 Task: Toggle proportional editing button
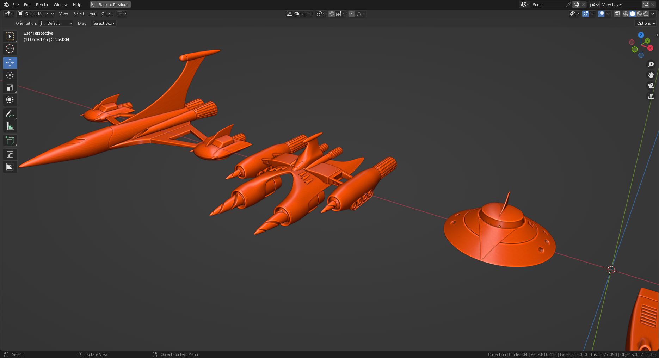pyautogui.click(x=352, y=14)
